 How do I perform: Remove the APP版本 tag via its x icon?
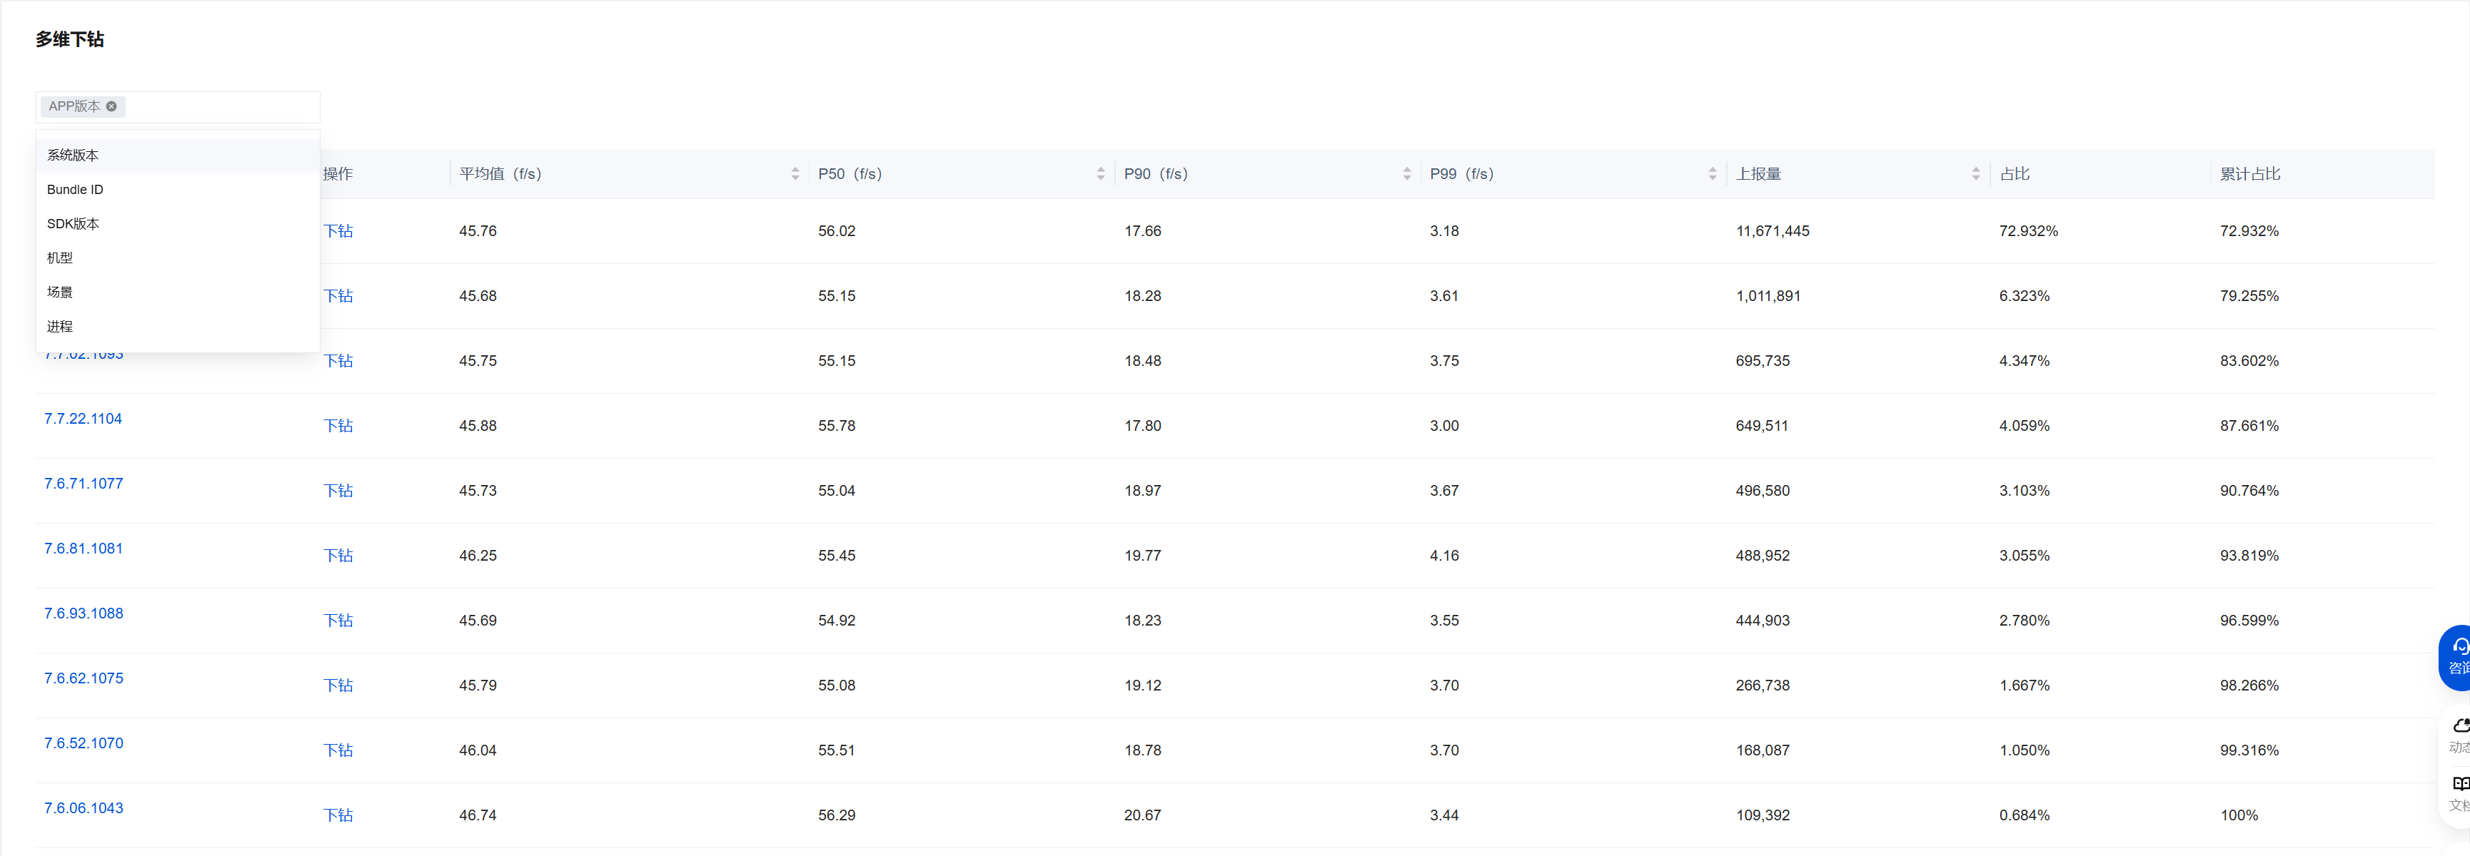tap(111, 106)
